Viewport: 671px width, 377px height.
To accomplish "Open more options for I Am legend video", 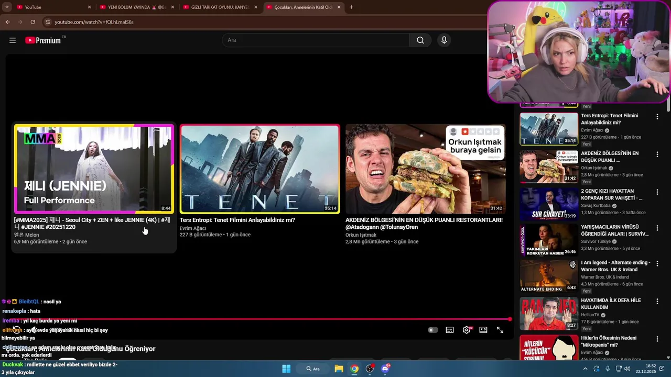I will [657, 264].
